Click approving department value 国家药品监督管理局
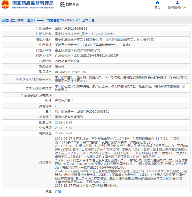 click(x=69, y=117)
